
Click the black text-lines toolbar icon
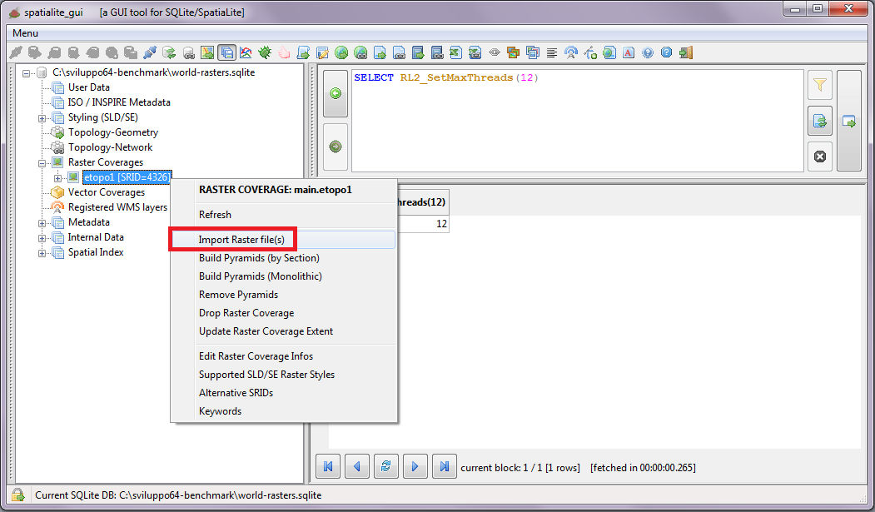point(551,52)
